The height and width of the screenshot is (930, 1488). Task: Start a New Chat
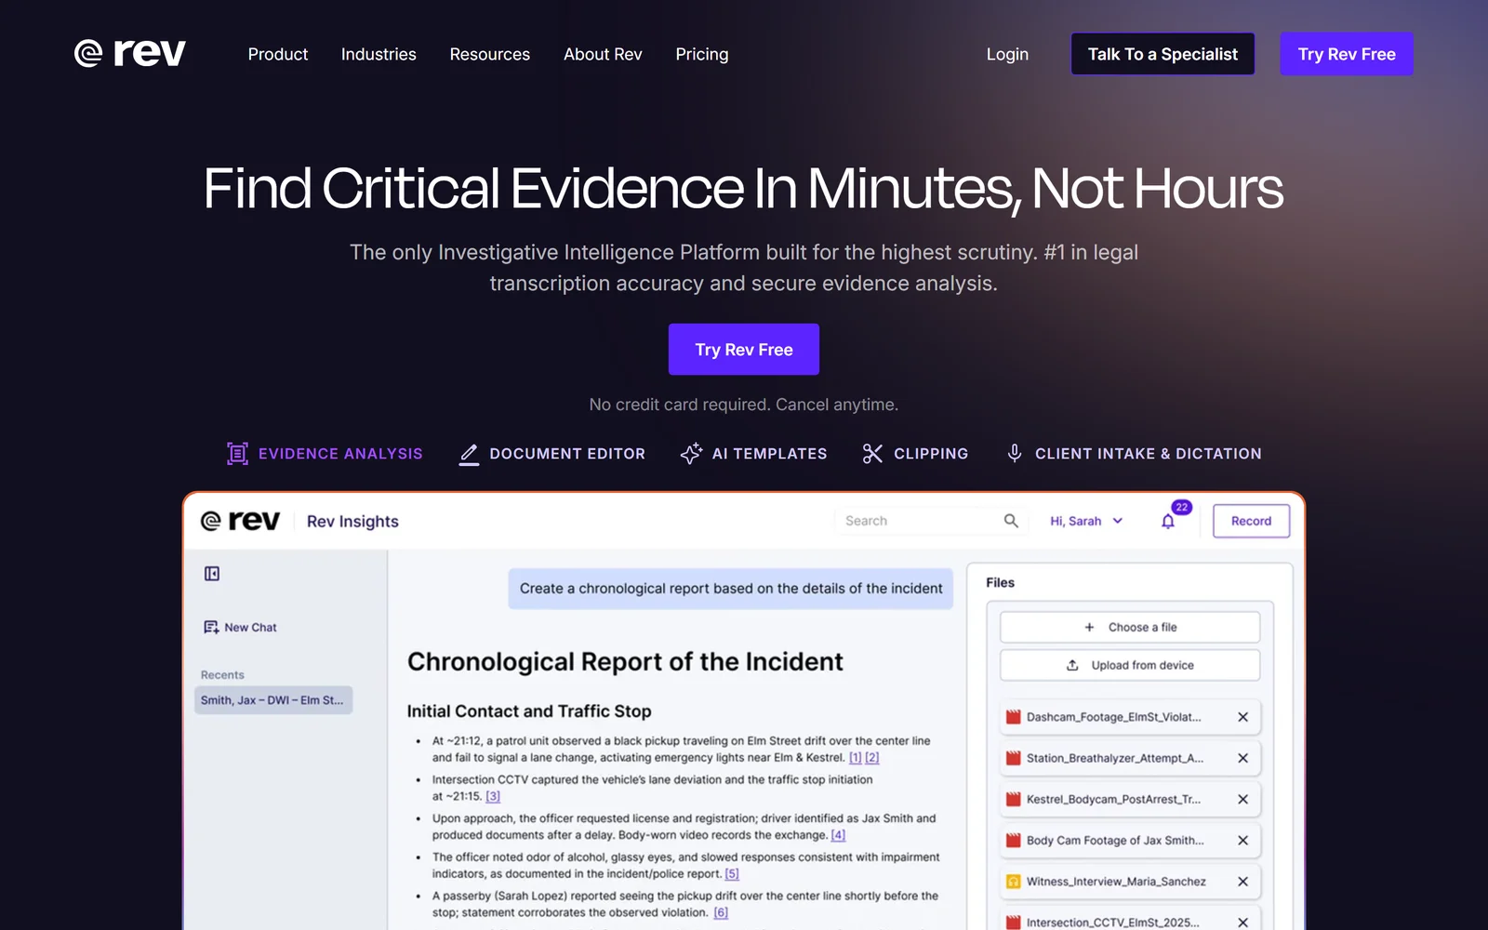click(240, 628)
